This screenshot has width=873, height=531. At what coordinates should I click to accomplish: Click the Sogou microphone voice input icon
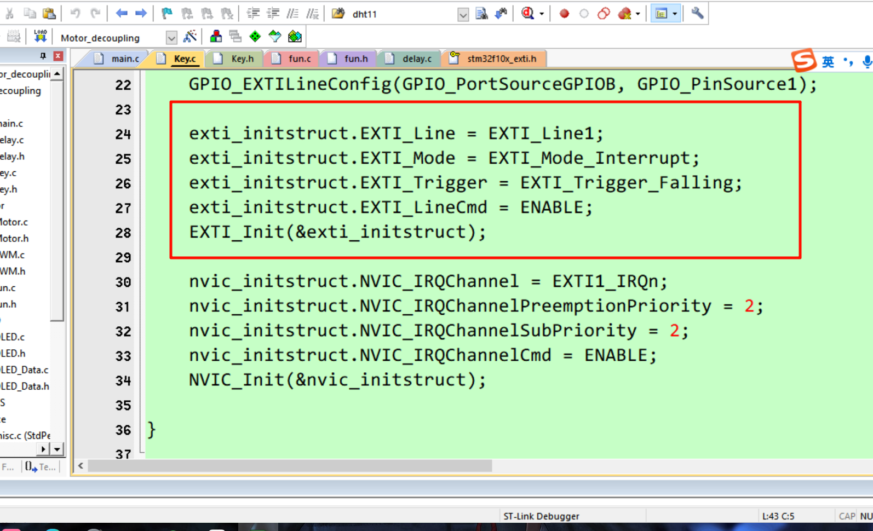(x=867, y=62)
